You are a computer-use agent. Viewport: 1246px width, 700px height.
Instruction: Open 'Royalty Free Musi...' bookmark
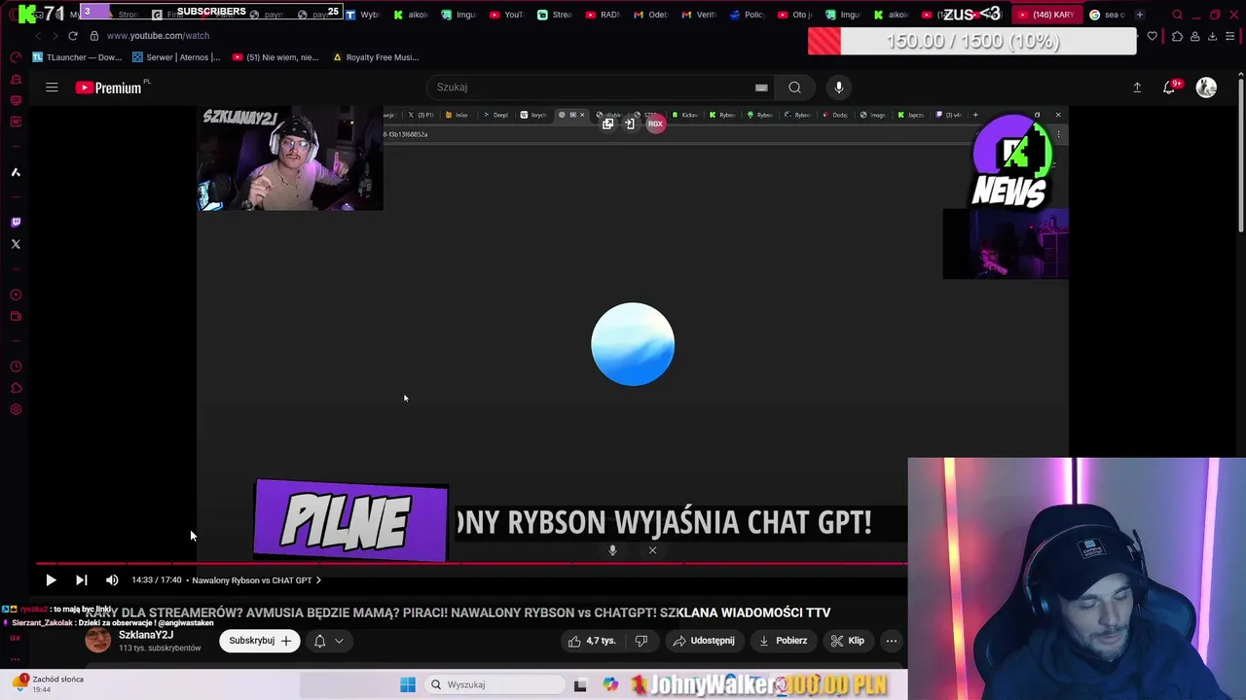point(376,57)
